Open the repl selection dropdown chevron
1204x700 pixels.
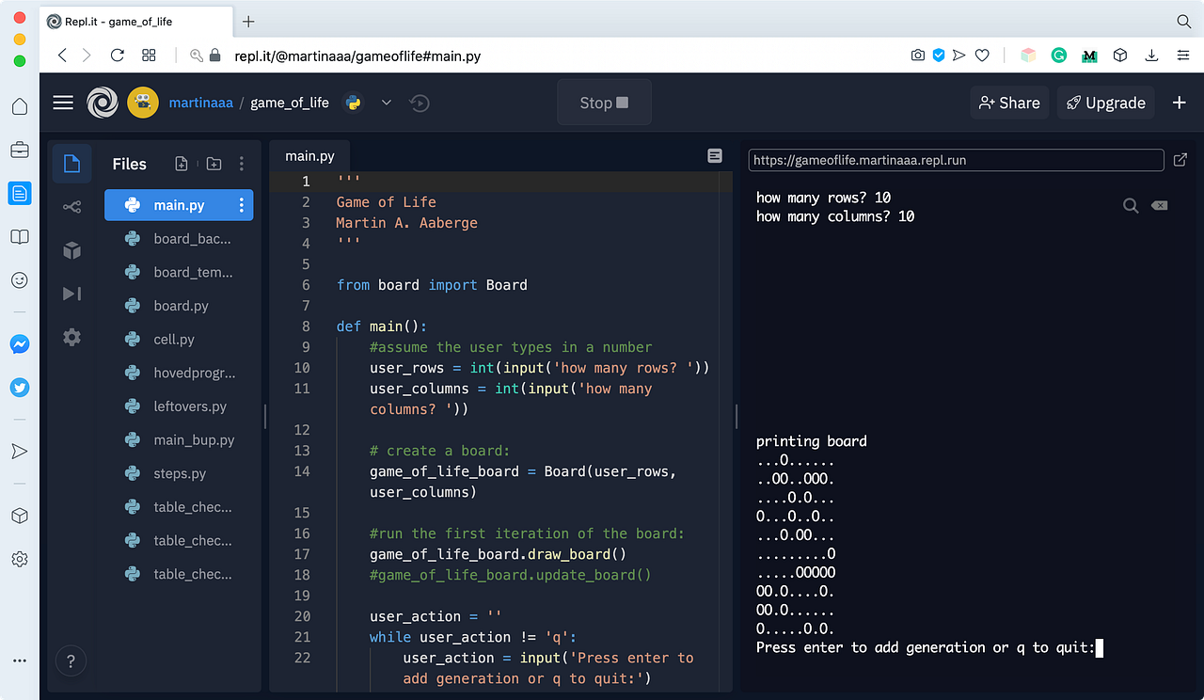[386, 102]
